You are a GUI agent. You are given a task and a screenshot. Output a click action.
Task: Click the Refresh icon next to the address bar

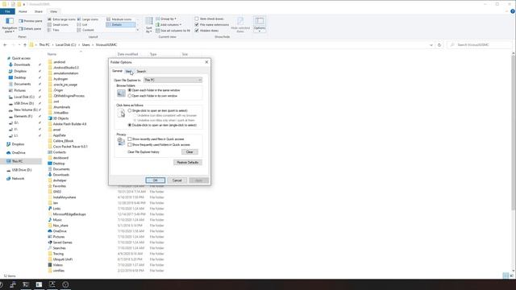(x=439, y=45)
